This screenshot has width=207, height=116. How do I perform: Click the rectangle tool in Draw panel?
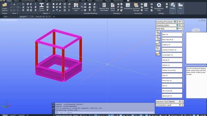pyautogui.click(x=14, y=10)
